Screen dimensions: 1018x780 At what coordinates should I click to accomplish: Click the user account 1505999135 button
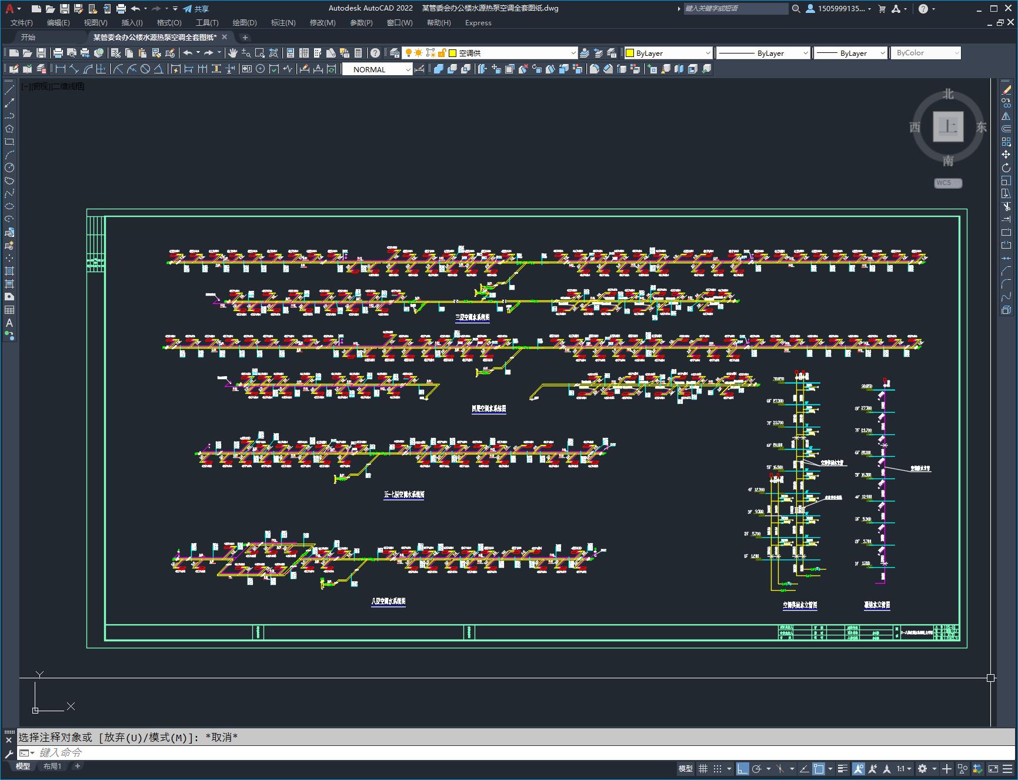(x=838, y=9)
